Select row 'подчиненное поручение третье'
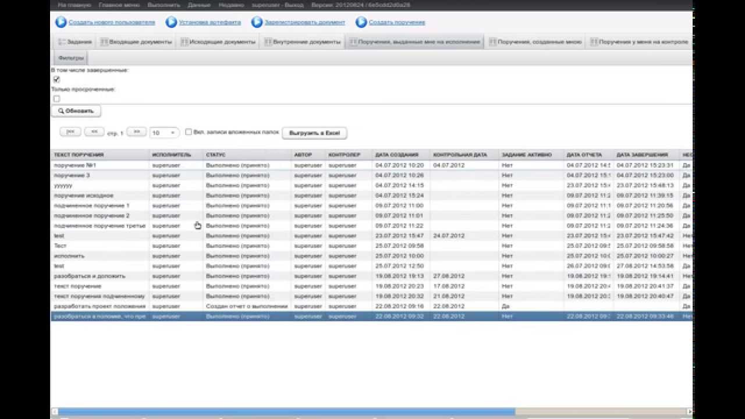This screenshot has width=745, height=419. 371,226
